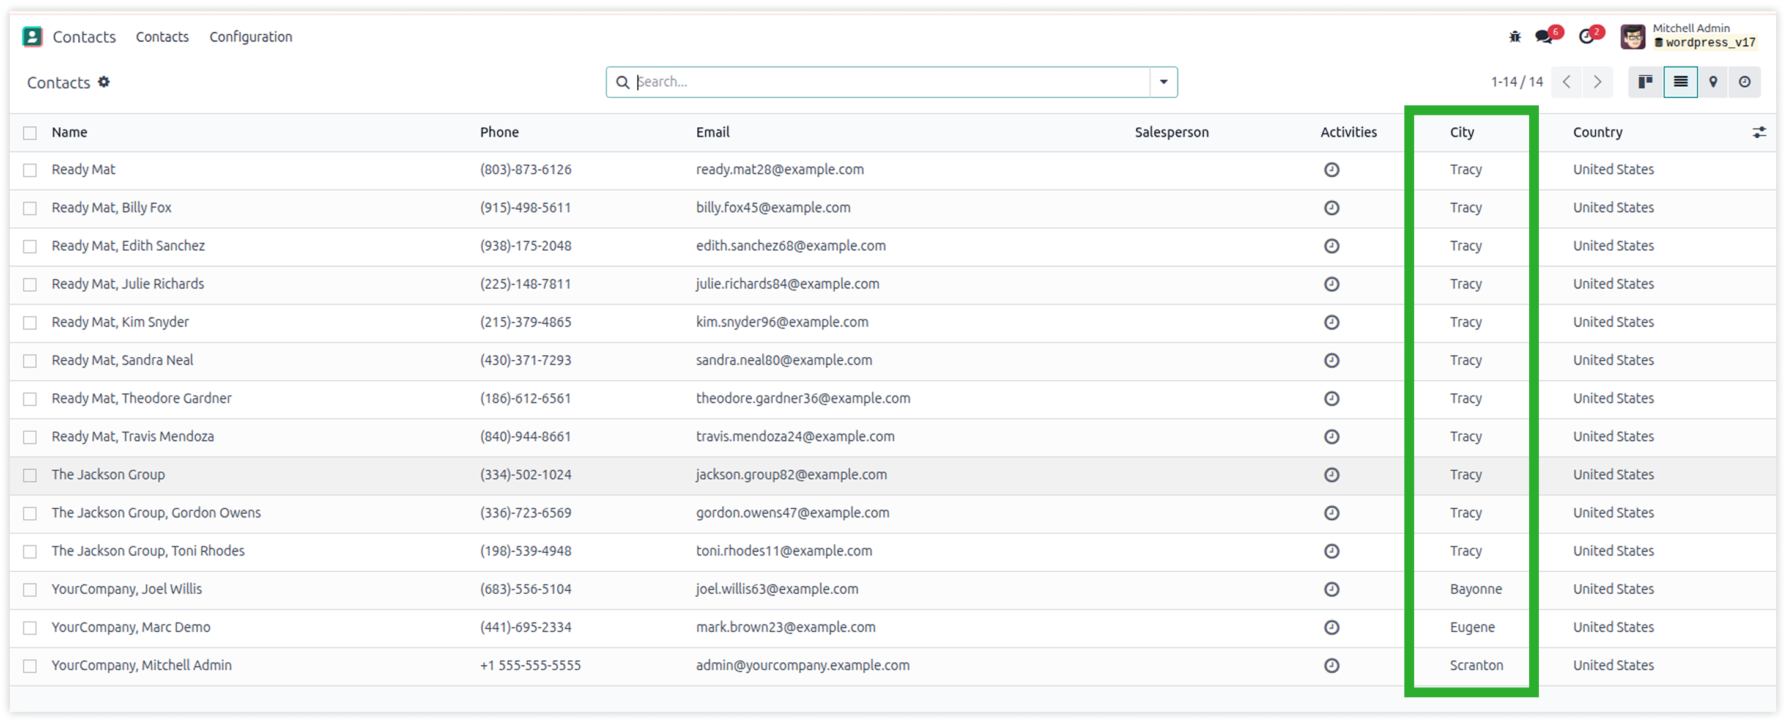The image size is (1786, 721).
Task: Sort by the Country column header
Action: click(x=1598, y=133)
